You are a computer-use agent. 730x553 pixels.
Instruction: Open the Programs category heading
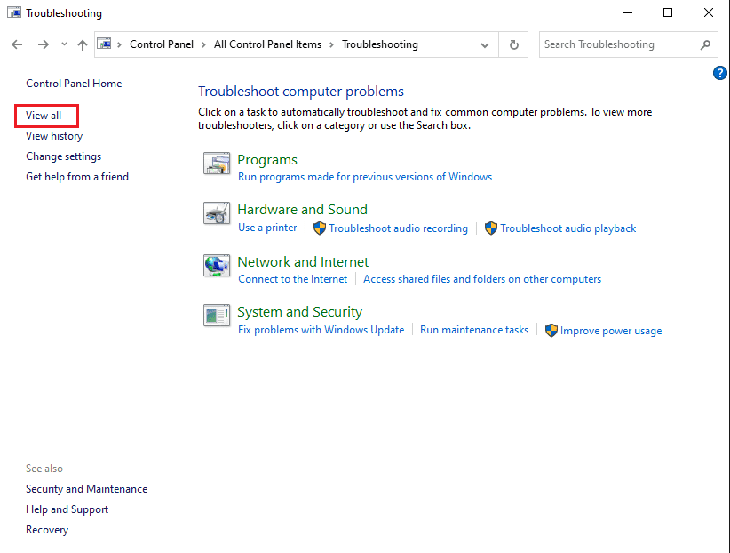coord(267,160)
